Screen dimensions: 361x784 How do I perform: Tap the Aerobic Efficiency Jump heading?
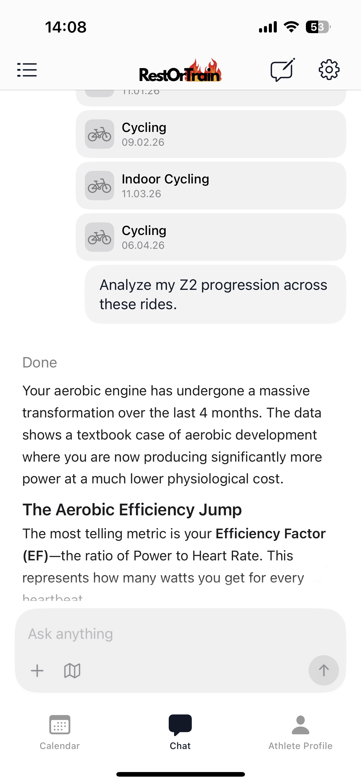(132, 510)
